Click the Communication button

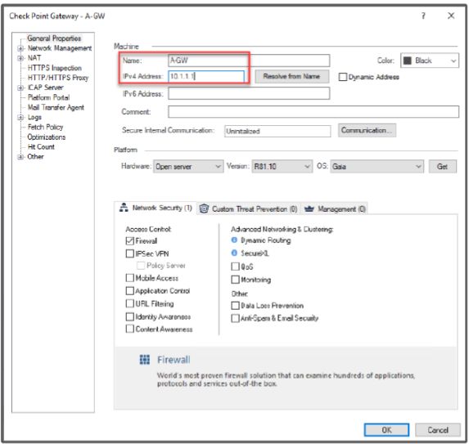pyautogui.click(x=367, y=130)
